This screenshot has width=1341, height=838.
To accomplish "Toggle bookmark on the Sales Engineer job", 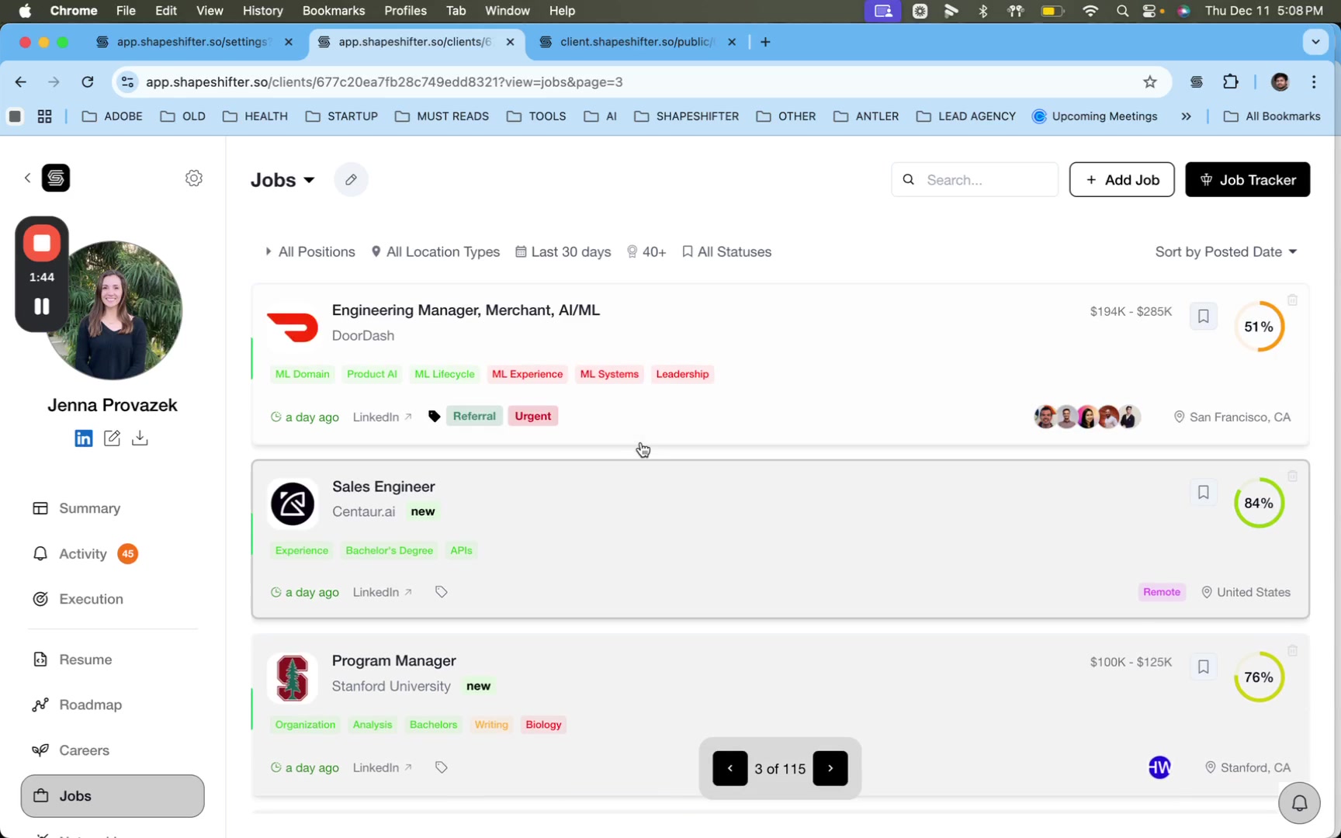I will coord(1204,492).
